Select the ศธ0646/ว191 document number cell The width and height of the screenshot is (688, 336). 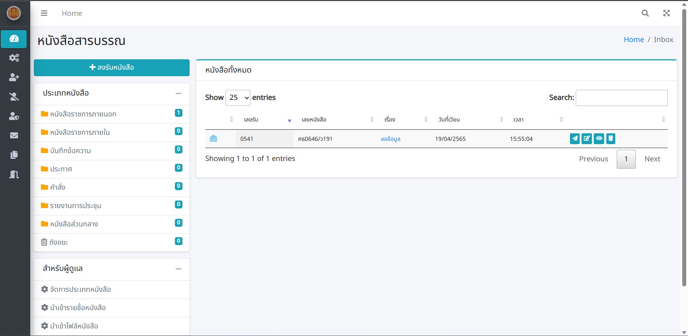click(335, 139)
